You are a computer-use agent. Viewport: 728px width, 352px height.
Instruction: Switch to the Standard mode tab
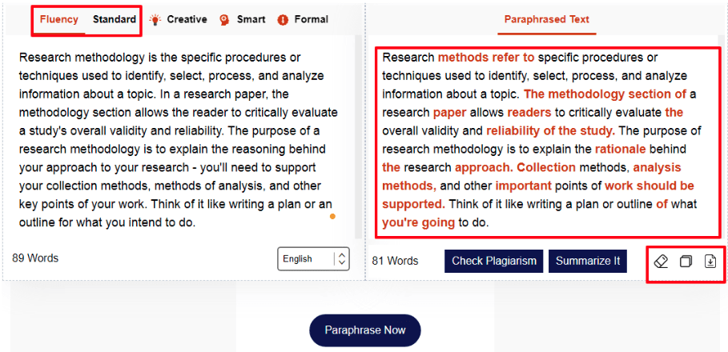pyautogui.click(x=114, y=19)
